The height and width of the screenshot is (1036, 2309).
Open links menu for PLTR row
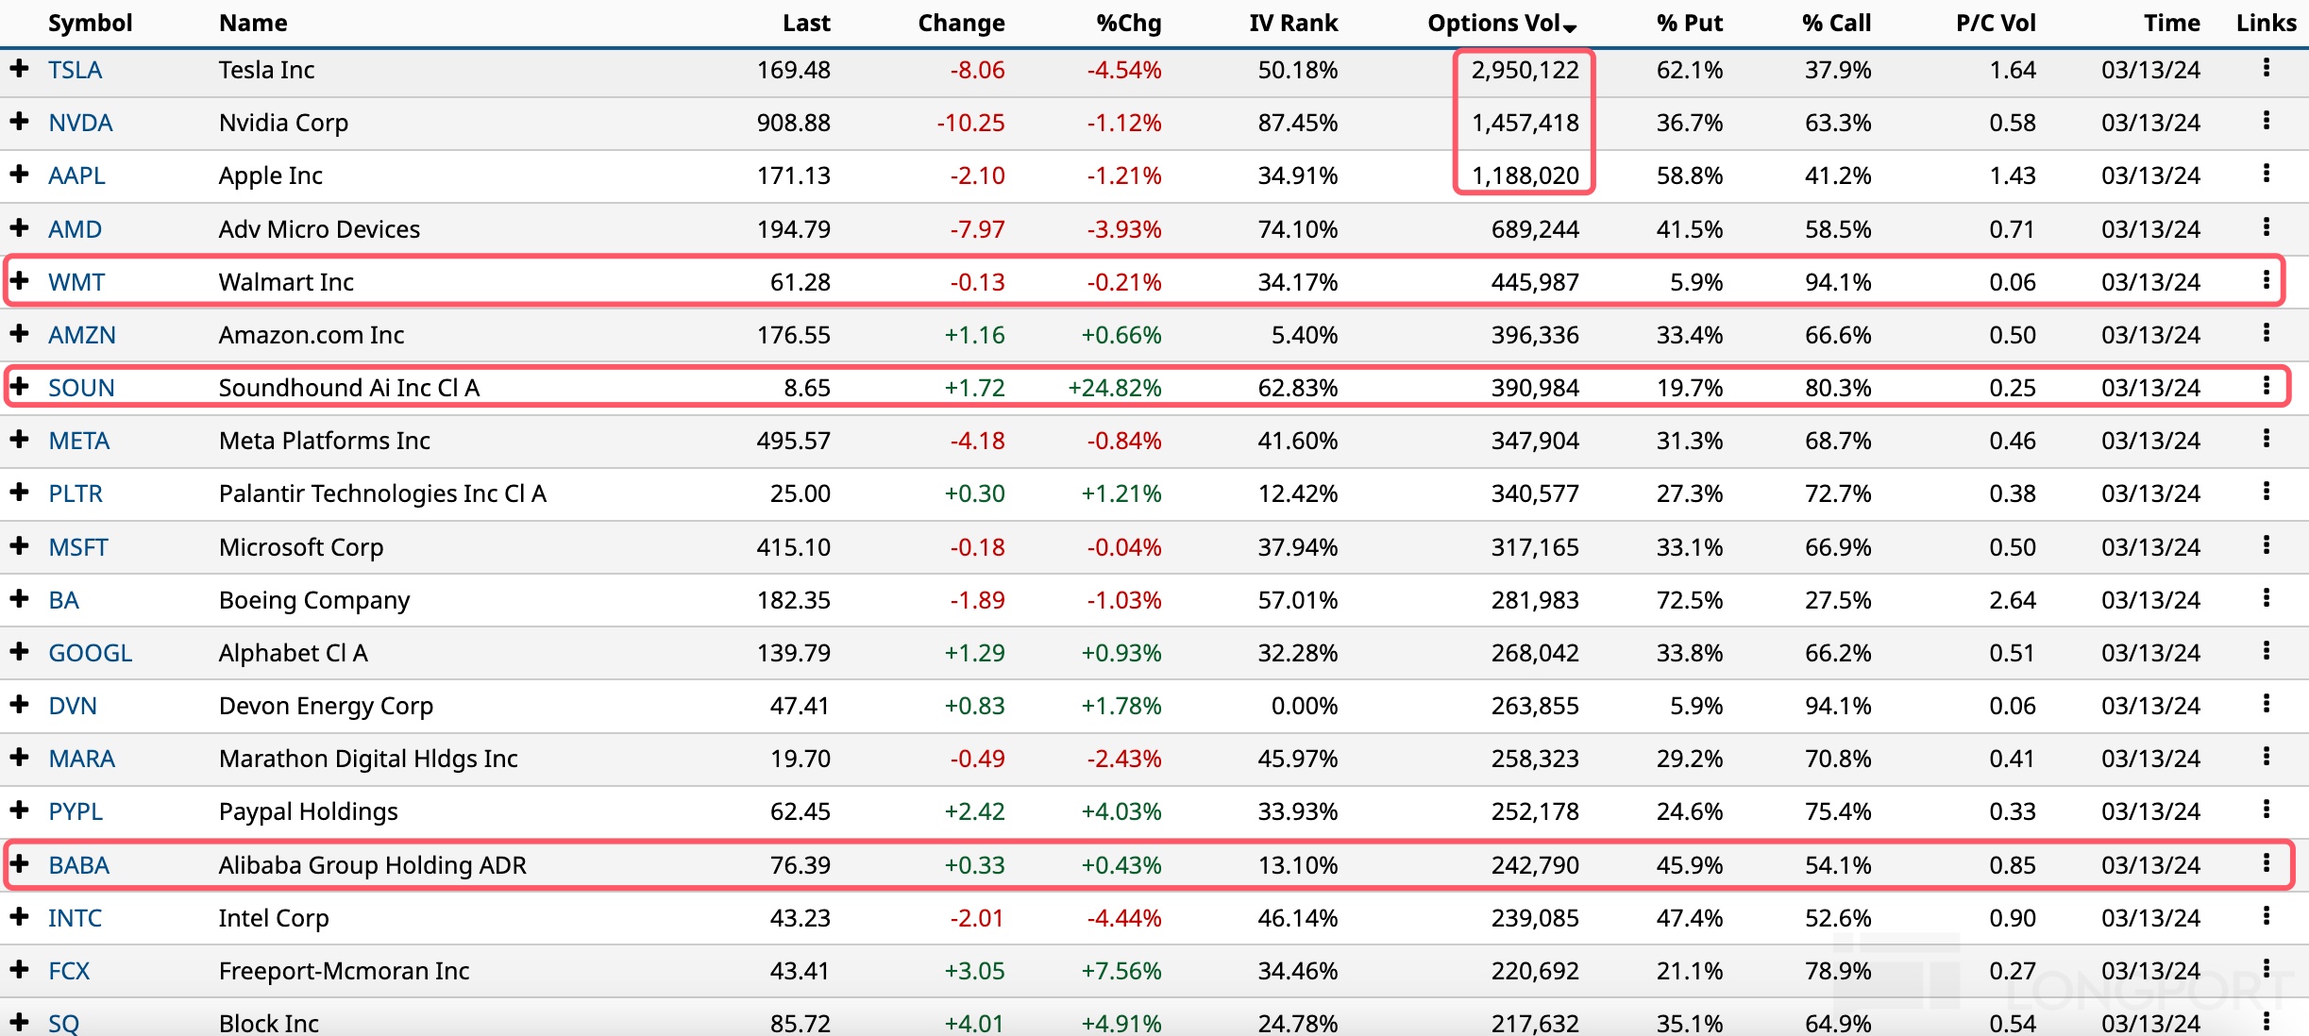2266,492
